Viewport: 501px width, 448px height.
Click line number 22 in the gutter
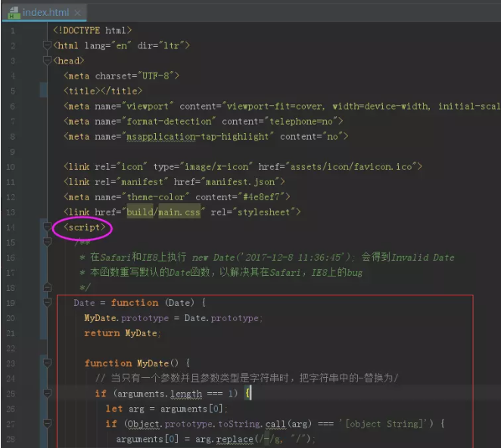pyautogui.click(x=11, y=348)
